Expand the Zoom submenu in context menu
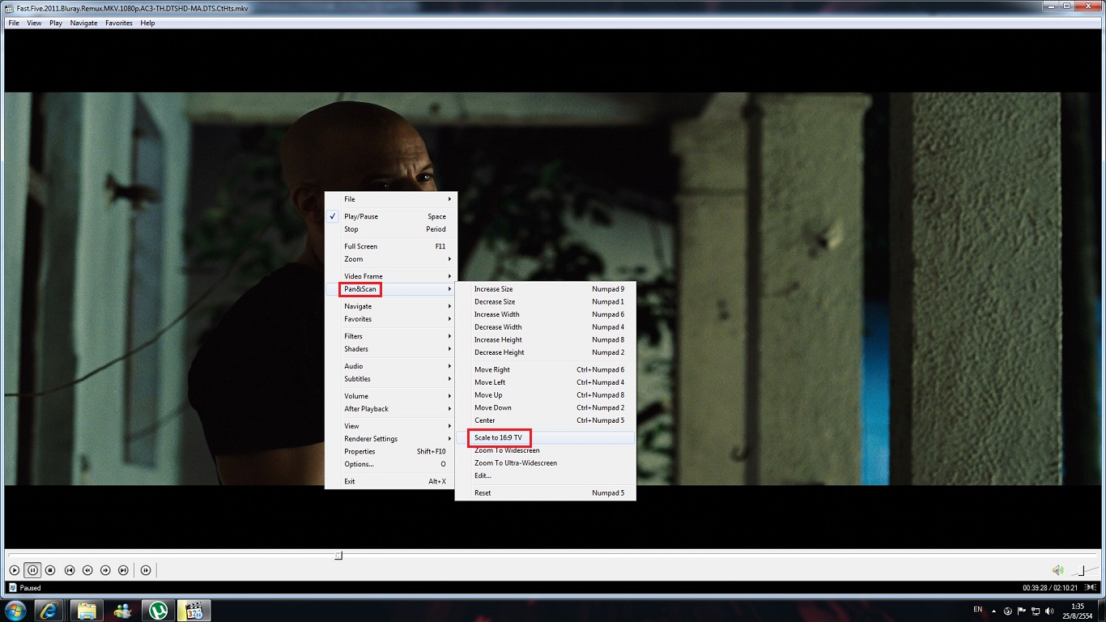1106x622 pixels. tap(391, 259)
